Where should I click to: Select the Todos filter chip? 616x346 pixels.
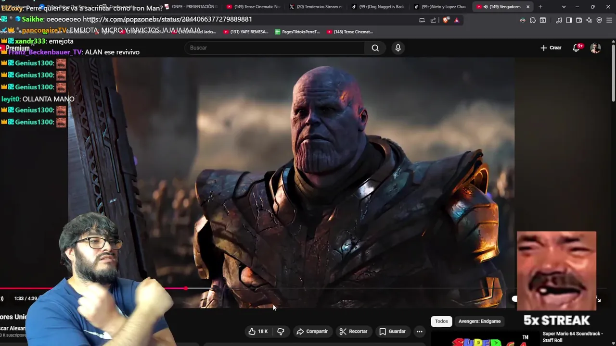pos(441,321)
